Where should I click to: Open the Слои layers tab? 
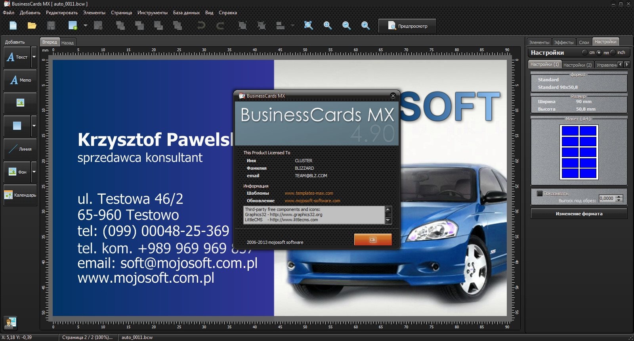pos(584,42)
